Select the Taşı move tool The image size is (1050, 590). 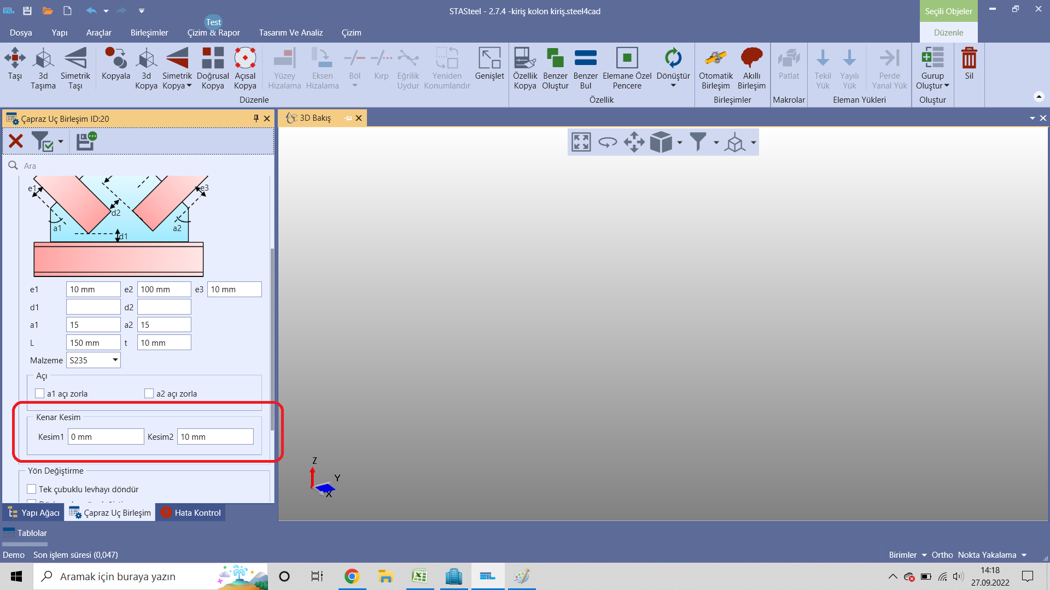tap(15, 64)
